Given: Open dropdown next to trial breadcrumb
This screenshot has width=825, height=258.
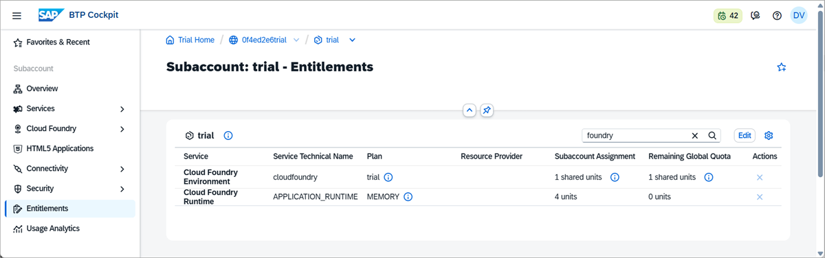Looking at the screenshot, I should [353, 40].
